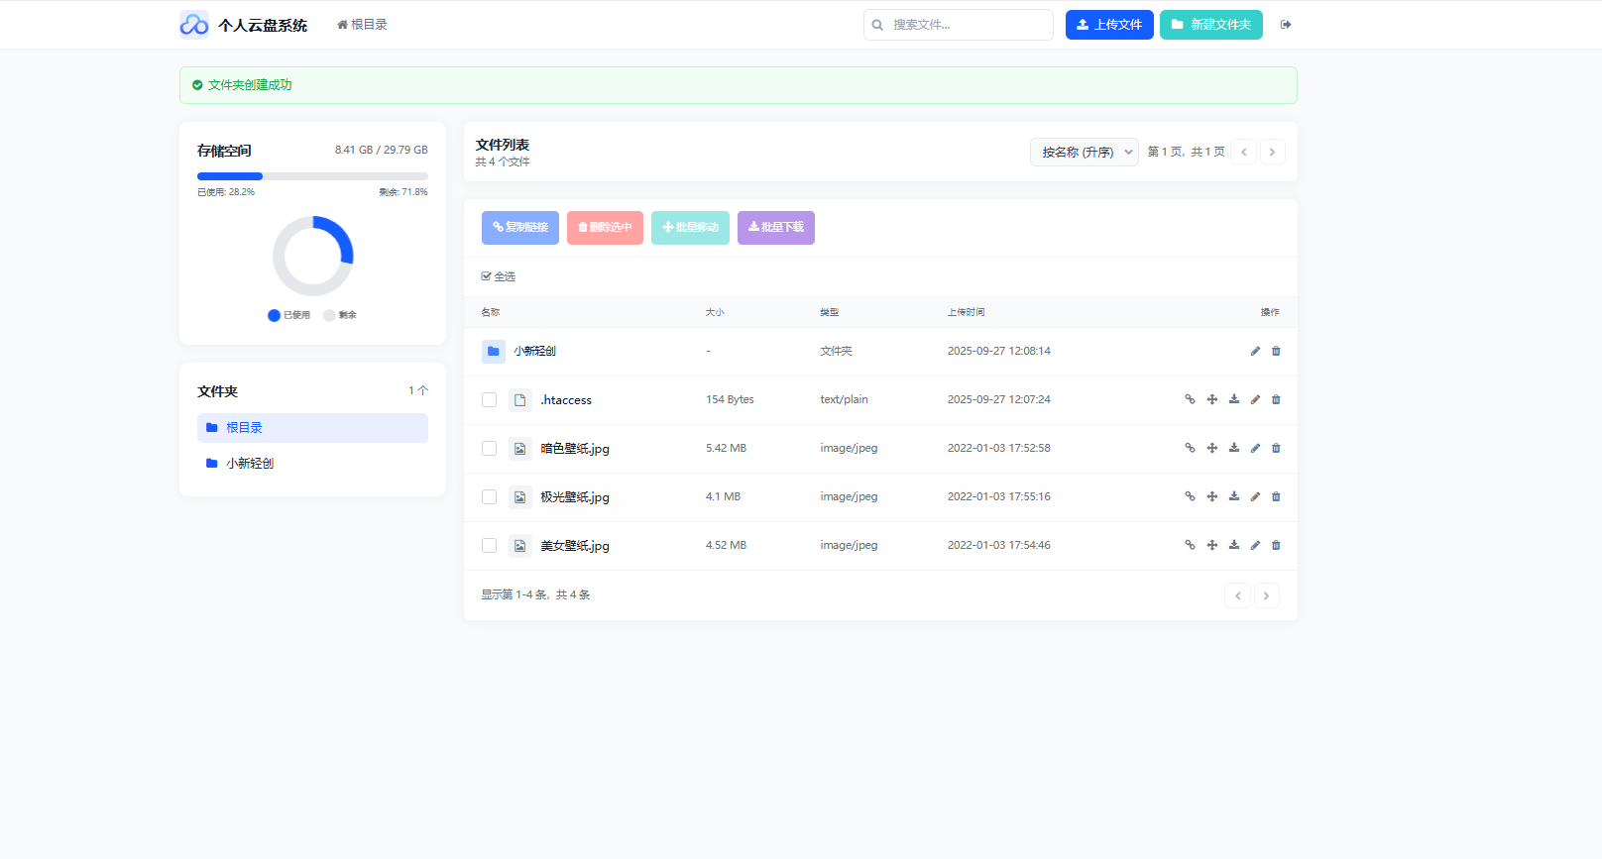Screen dimensions: 1602x859
Task: Click the 上传文件 button
Action: [x=1108, y=25]
